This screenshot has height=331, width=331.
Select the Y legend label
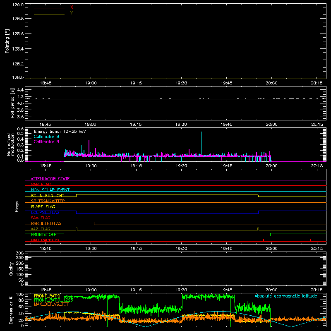[72, 13]
